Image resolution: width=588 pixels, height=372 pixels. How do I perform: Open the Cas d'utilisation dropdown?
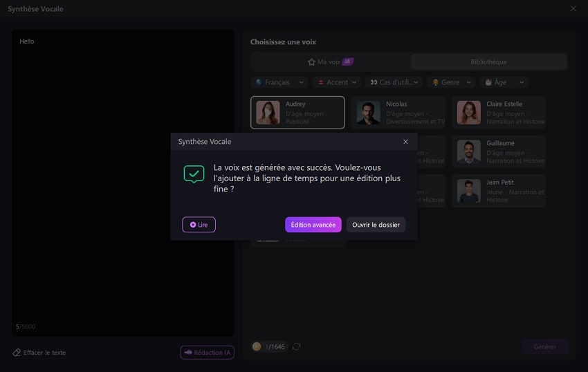tap(394, 82)
